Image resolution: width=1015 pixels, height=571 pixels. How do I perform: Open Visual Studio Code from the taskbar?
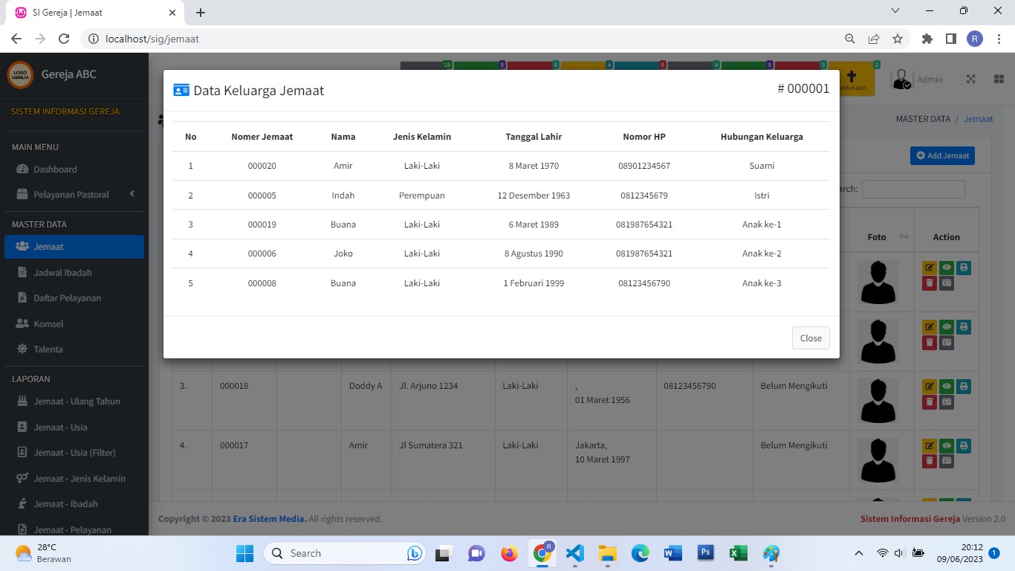(574, 553)
